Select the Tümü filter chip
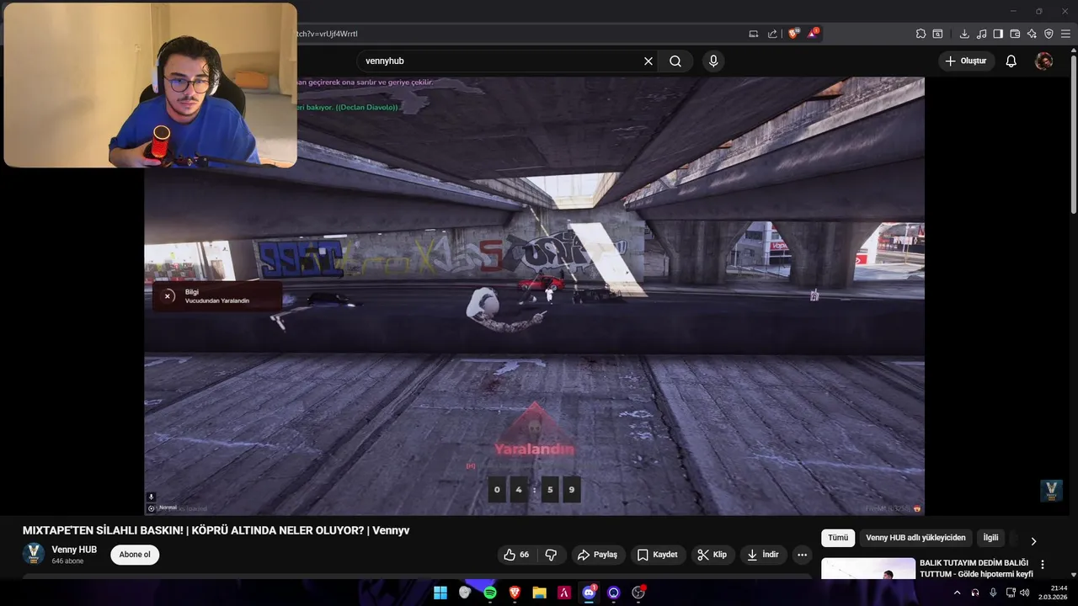 tap(838, 538)
